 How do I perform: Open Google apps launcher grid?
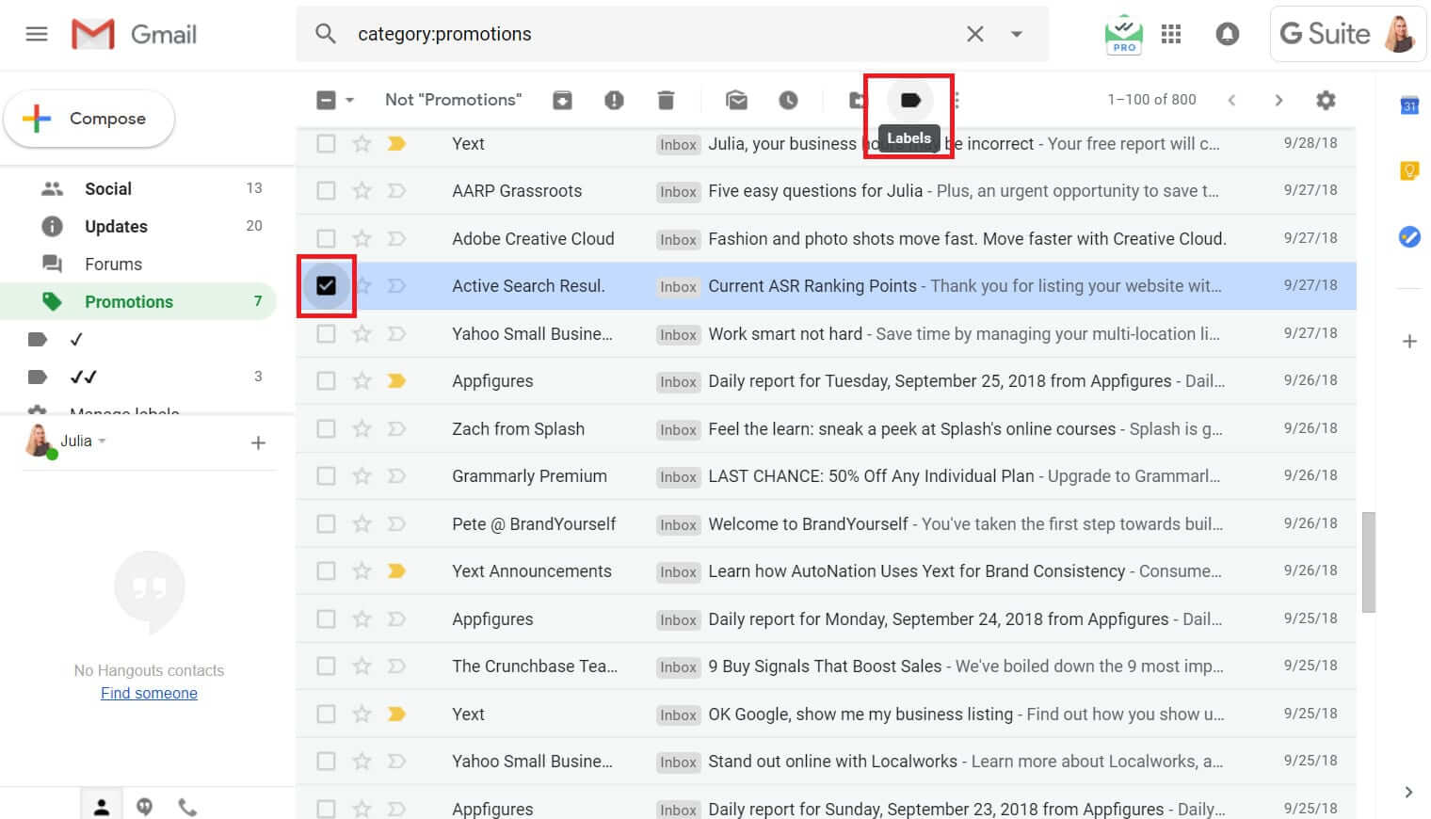click(x=1171, y=34)
